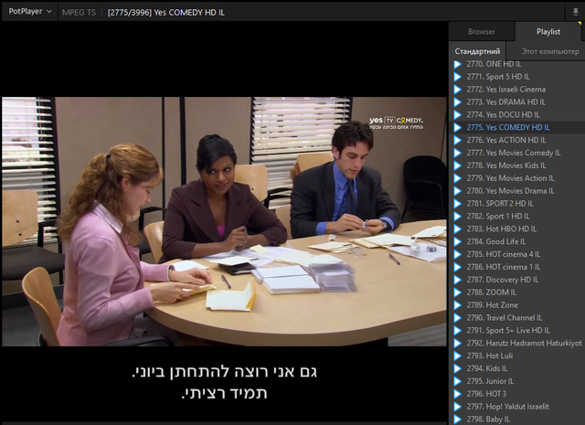Select playlist entry 2793. Hot Luli
The image size is (585, 425).
tap(517, 356)
